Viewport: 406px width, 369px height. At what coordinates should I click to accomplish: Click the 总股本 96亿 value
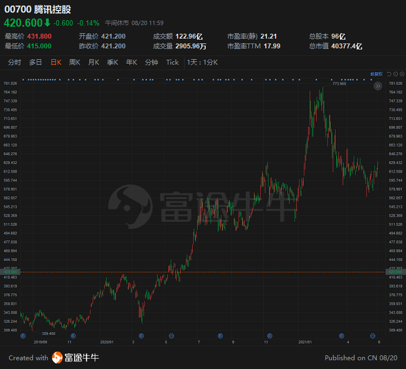338,36
